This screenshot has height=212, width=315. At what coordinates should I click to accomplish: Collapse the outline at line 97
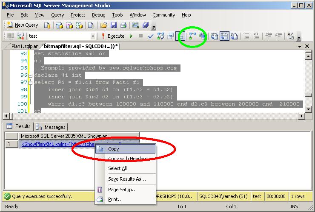pos(30,83)
